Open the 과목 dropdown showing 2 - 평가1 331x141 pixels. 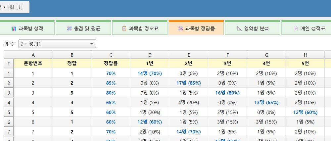coord(57,44)
